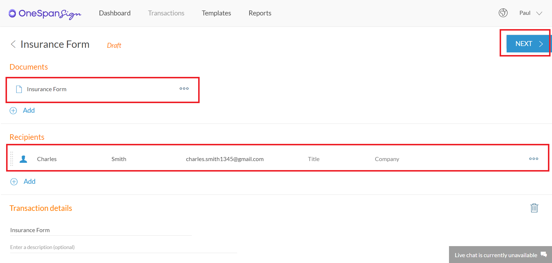The image size is (552, 263).
Task: Open the language globe icon
Action: click(x=503, y=13)
